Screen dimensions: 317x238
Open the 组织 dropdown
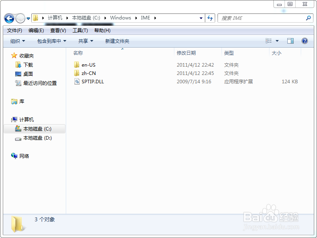point(17,41)
